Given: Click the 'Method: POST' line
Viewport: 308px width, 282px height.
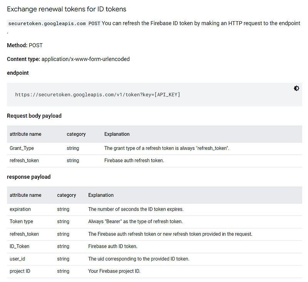Looking at the screenshot, I should [x=25, y=45].
